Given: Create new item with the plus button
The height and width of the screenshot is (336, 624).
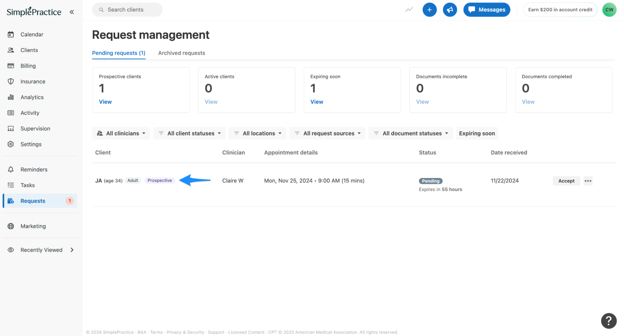Looking at the screenshot, I should [x=429, y=10].
